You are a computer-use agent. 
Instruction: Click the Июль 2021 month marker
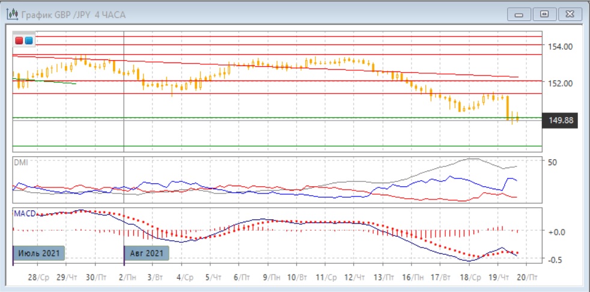click(37, 254)
